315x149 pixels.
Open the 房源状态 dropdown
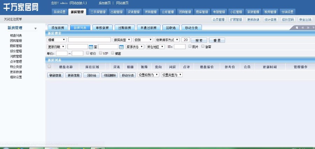[x=135, y=47]
